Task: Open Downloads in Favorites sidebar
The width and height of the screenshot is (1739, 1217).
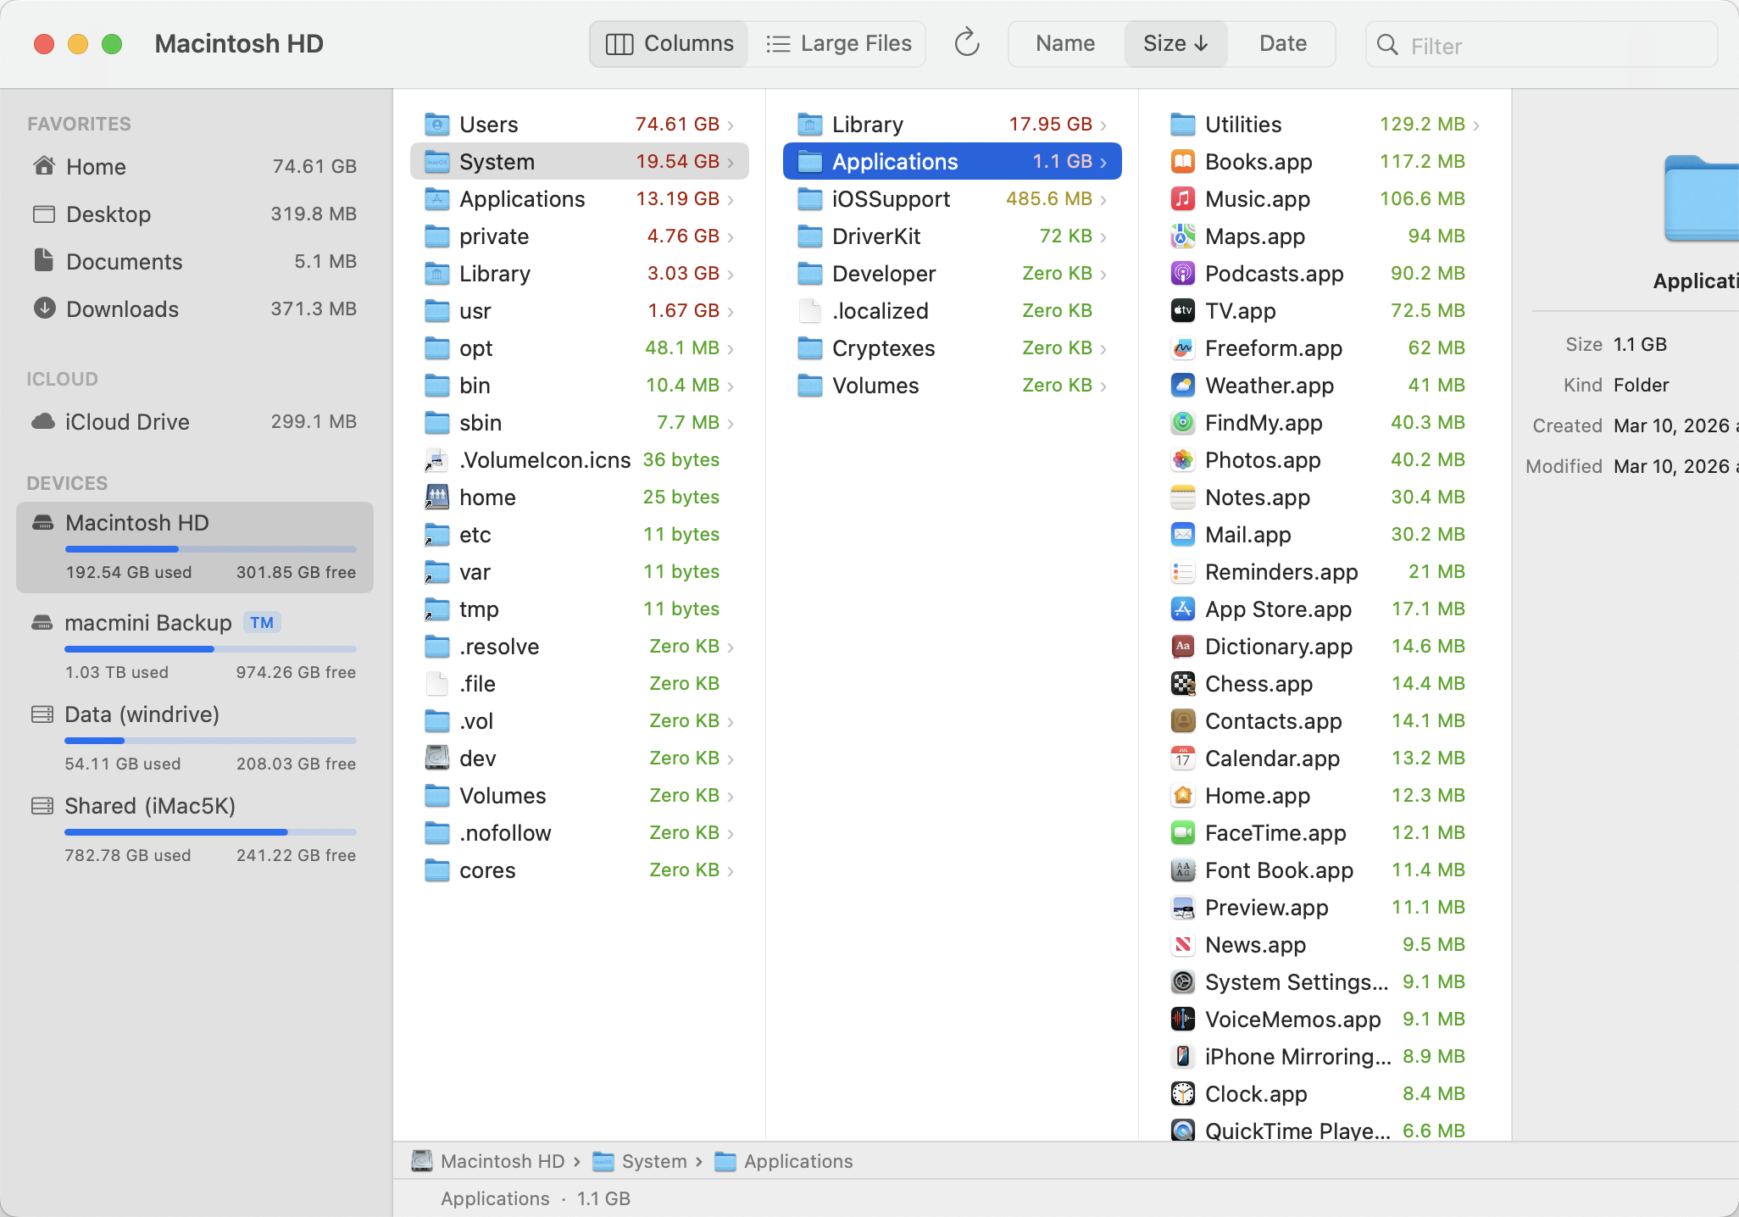Action: [195, 308]
